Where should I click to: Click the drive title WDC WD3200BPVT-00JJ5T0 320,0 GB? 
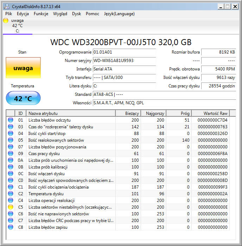point(121,42)
